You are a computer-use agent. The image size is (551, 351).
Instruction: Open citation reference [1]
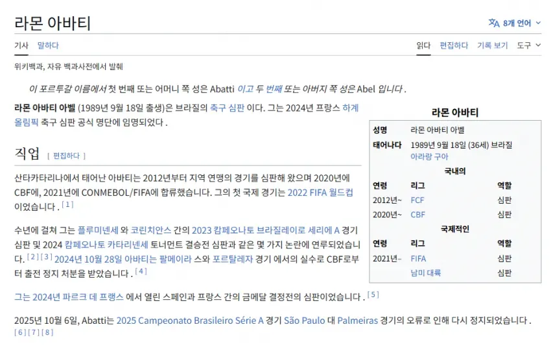67,204
